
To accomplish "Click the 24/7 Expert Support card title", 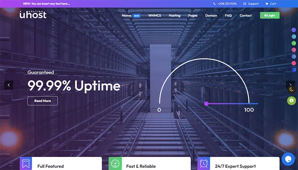I will (235, 166).
